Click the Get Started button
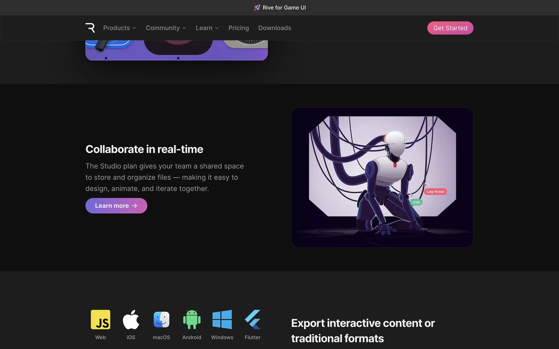Image resolution: width=559 pixels, height=349 pixels. [x=450, y=28]
